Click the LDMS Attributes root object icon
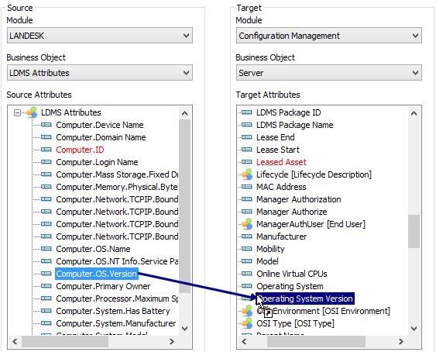The image size is (436, 352). (32, 112)
